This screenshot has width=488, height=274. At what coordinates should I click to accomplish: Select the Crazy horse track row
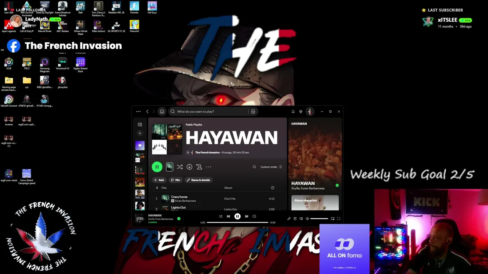click(x=217, y=199)
